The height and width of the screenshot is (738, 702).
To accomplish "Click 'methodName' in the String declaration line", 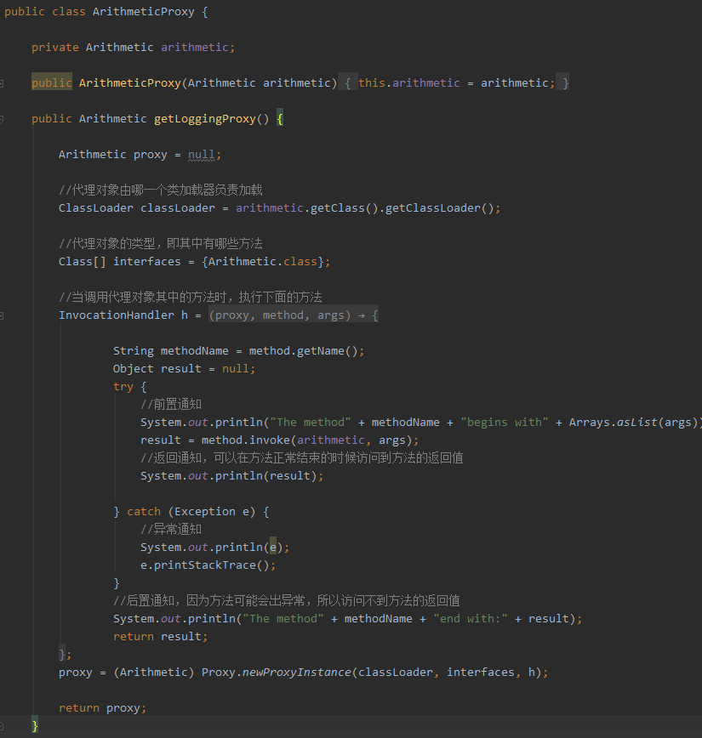I will click(194, 351).
